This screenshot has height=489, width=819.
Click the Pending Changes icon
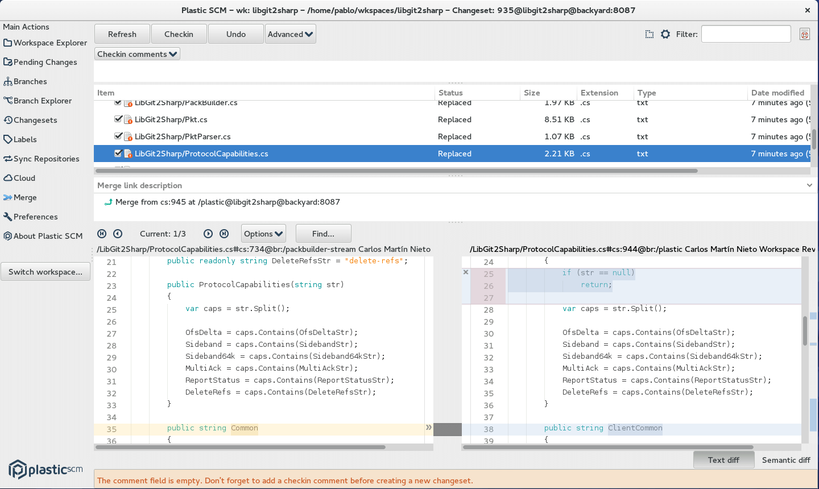pyautogui.click(x=8, y=62)
